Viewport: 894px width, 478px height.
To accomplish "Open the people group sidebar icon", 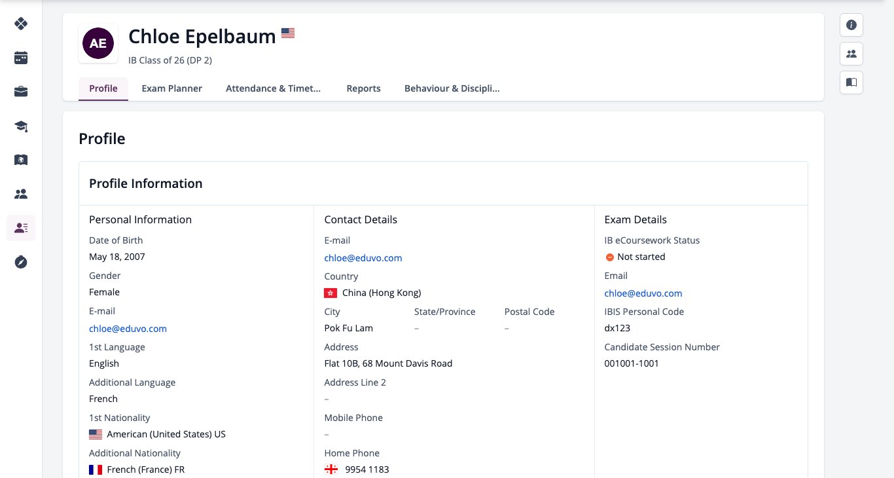I will [21, 194].
